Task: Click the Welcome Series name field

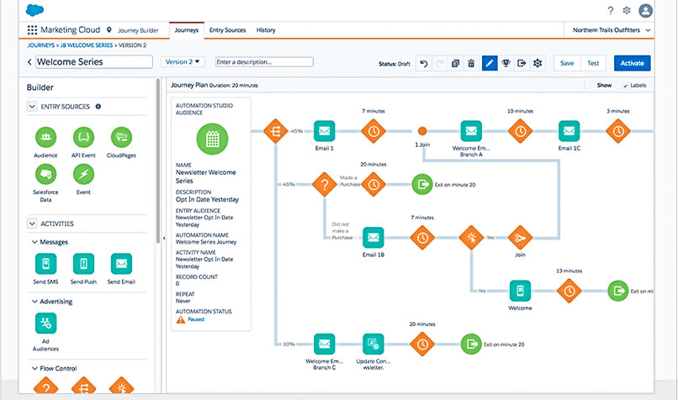Action: 94,62
